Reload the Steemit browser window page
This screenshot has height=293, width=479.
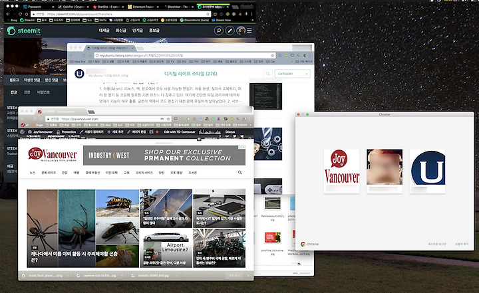(x=20, y=14)
